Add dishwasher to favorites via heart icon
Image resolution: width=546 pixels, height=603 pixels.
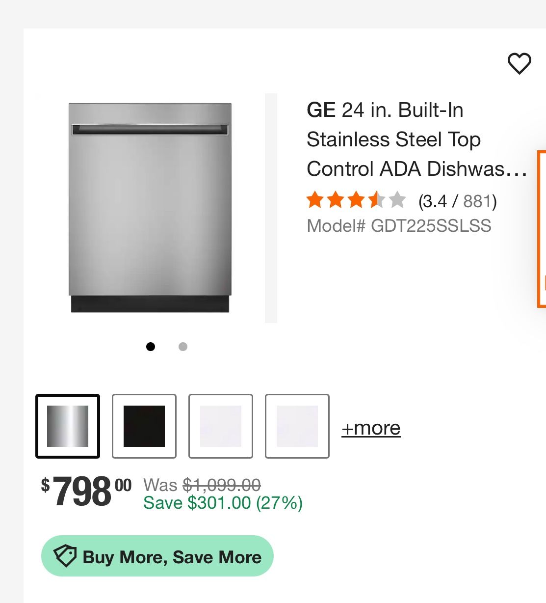click(519, 63)
